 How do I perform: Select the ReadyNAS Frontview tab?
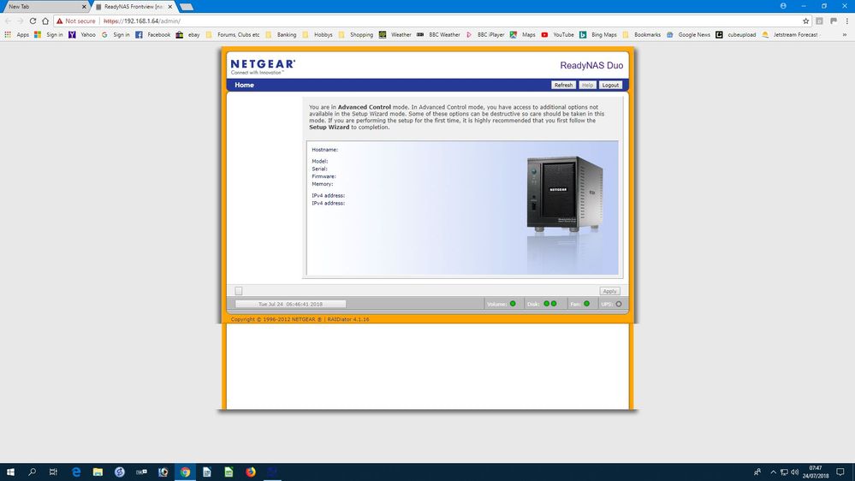click(134, 7)
